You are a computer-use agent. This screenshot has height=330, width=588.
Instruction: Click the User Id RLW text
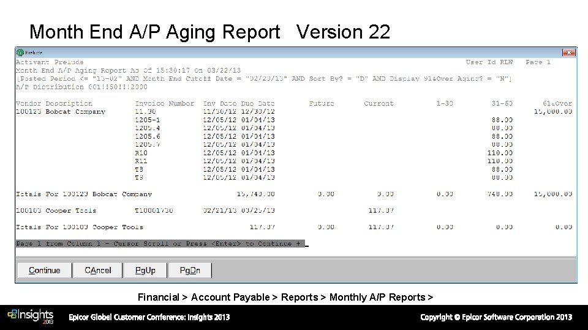489,62
